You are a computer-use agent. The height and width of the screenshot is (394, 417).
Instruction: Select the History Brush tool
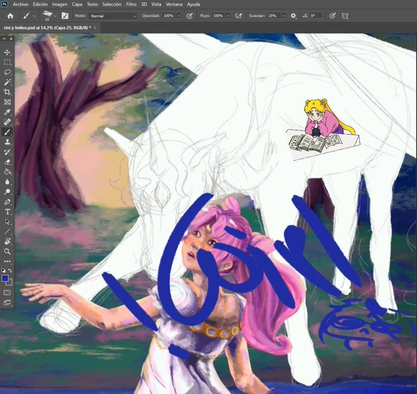pyautogui.click(x=7, y=152)
